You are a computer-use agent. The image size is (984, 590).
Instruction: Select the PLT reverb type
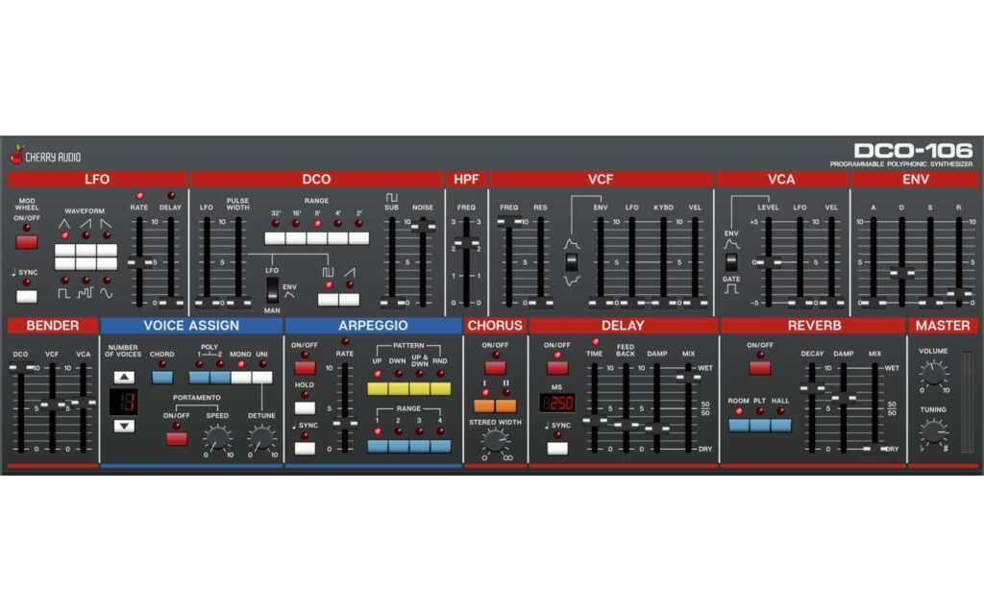pyautogui.click(x=760, y=425)
